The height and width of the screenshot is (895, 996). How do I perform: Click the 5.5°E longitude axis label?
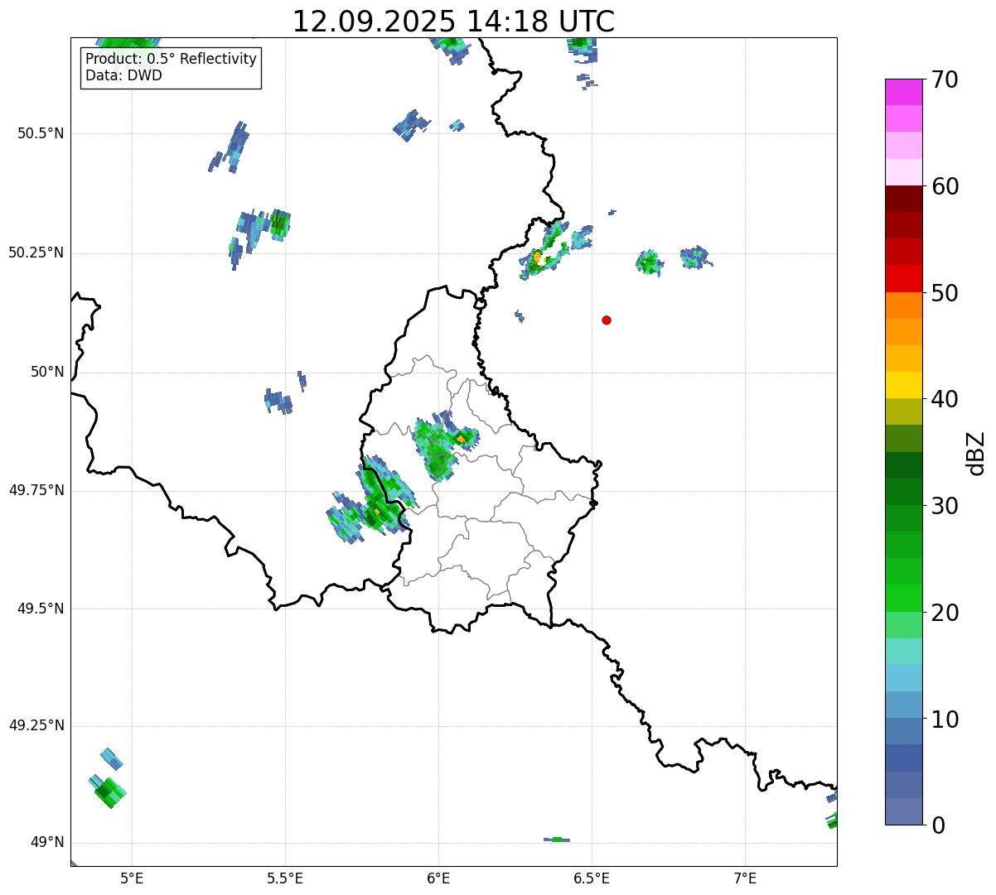pyautogui.click(x=285, y=878)
